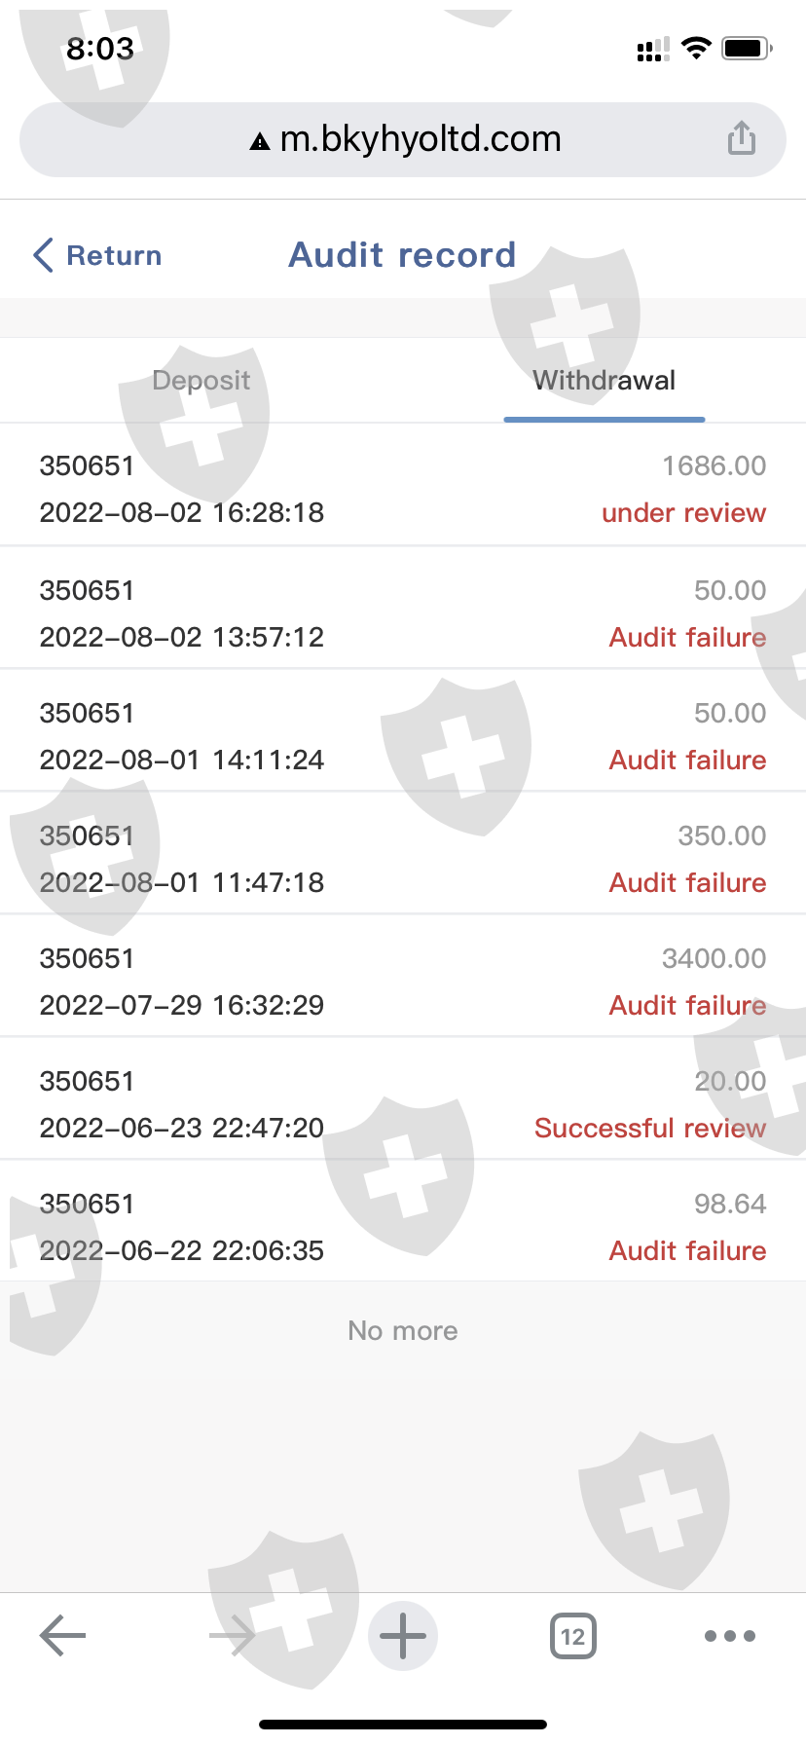The height and width of the screenshot is (1745, 806).
Task: Tap the Audit record page title
Action: [x=402, y=255]
